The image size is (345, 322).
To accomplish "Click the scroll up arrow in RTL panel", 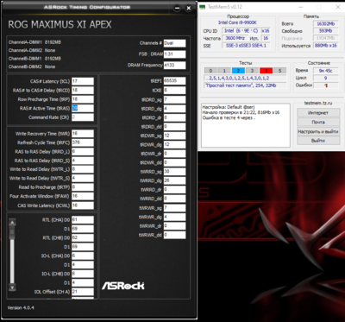I will (x=12, y=222).
